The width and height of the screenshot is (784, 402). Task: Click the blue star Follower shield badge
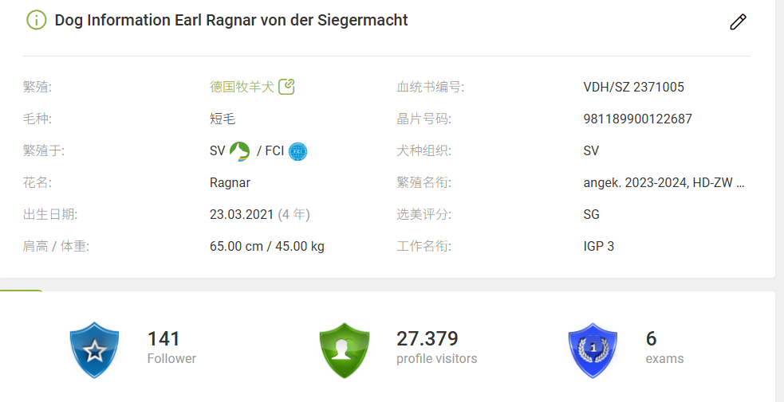pyautogui.click(x=94, y=349)
